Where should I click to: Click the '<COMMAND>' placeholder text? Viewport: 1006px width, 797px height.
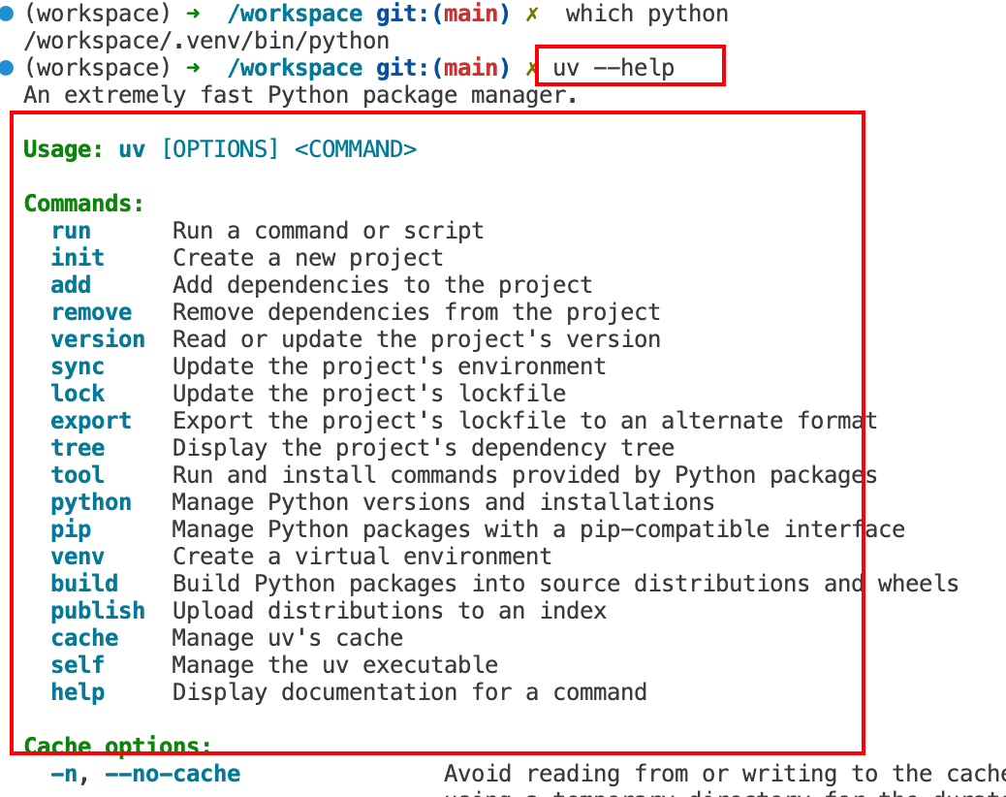tap(356, 149)
